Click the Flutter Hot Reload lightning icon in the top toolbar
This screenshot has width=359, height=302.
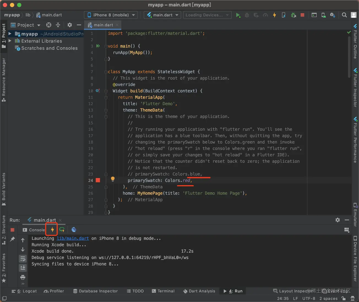274,15
